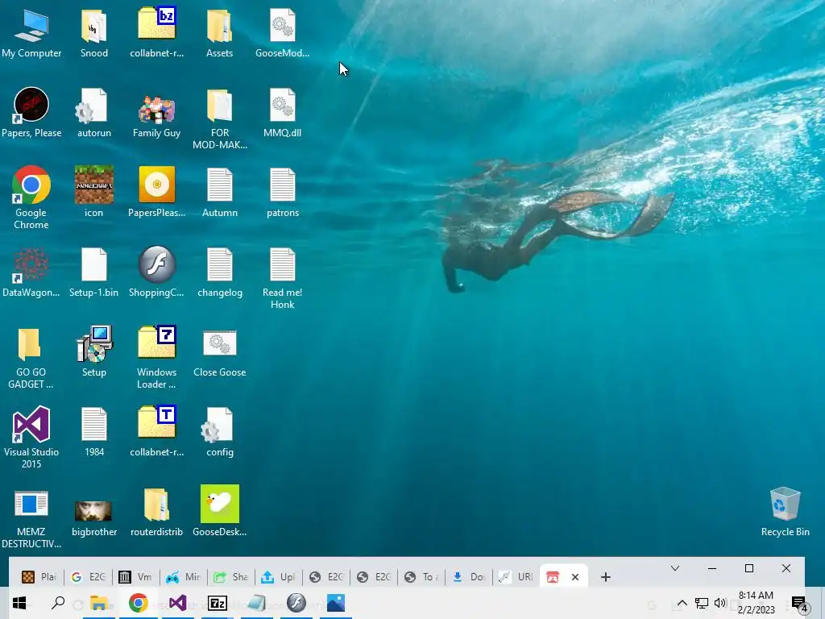Open the notification center icon

(799, 604)
